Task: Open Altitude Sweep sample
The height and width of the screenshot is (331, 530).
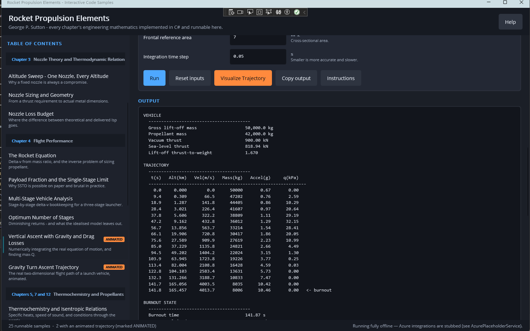Action: click(x=65, y=79)
